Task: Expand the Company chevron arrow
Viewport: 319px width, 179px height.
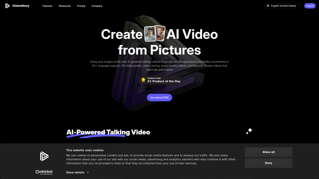Action: [104, 6]
